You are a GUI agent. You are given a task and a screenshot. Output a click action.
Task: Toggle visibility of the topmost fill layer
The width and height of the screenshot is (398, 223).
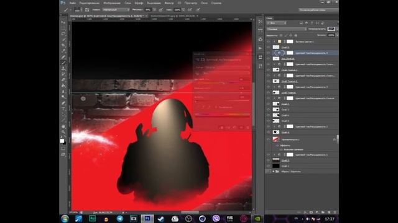click(268, 42)
